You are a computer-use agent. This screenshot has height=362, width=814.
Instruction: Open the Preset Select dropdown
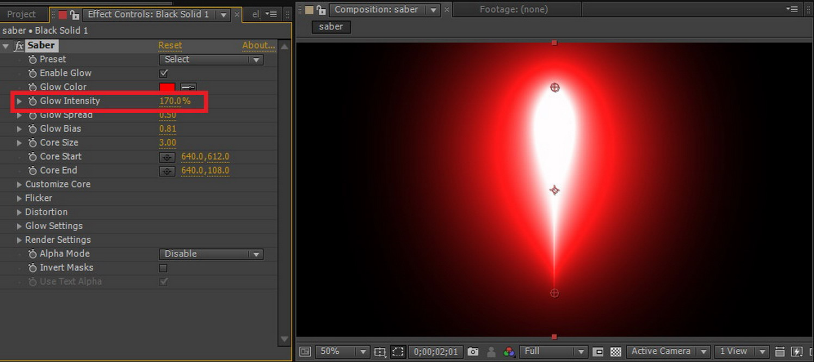(211, 59)
